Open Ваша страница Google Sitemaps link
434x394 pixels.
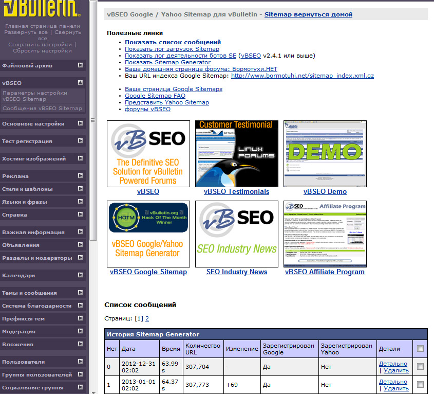tap(174, 89)
